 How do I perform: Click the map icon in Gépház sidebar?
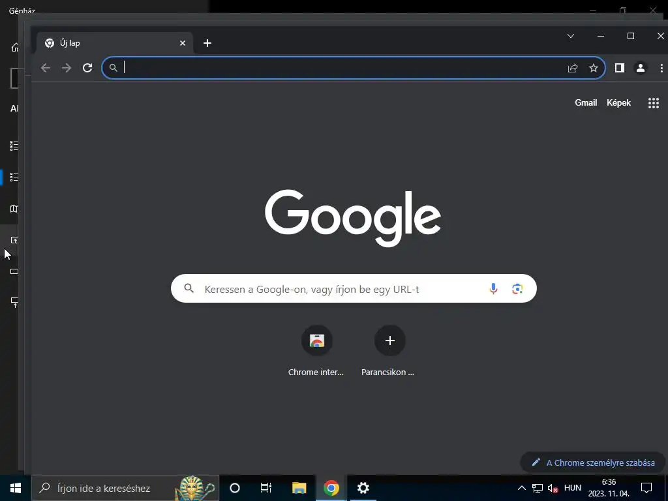(14, 208)
